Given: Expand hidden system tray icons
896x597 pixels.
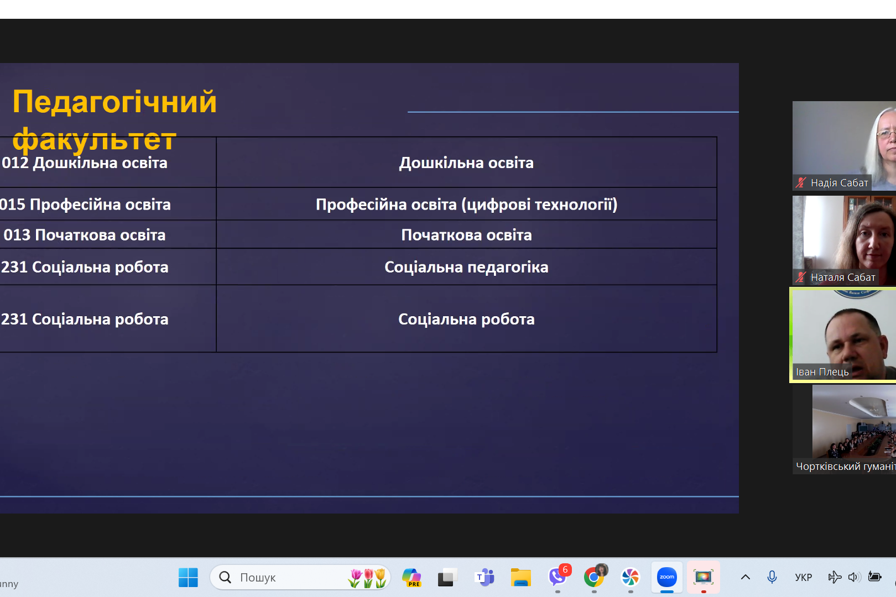Looking at the screenshot, I should (x=746, y=578).
